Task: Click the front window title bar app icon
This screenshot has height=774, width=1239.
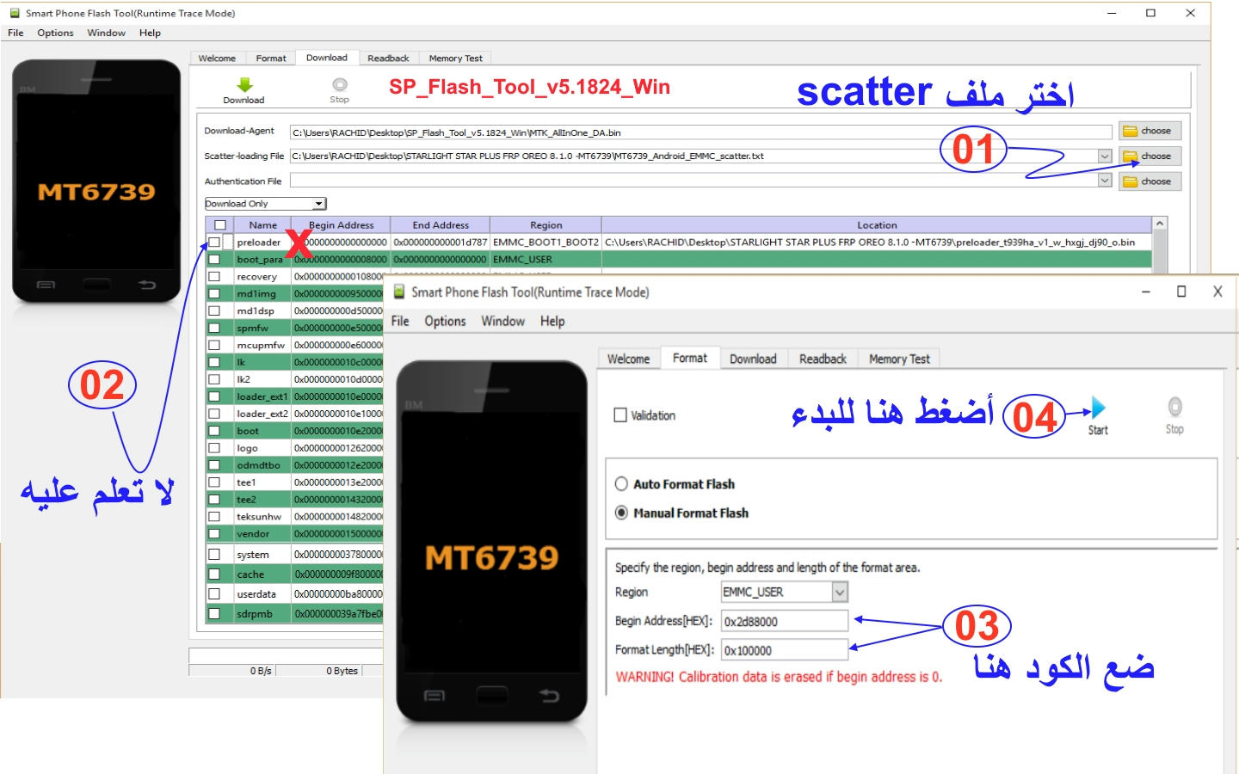Action: click(399, 292)
